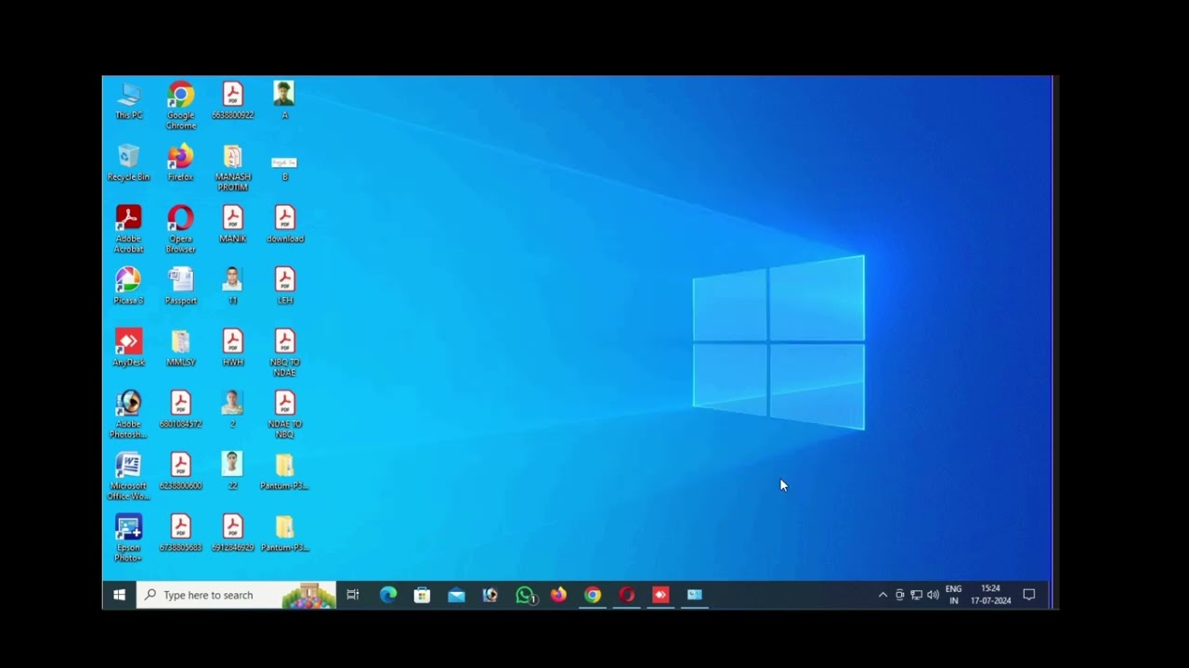This screenshot has height=668, width=1189.
Task: Select the MANIK PDF file
Action: pyautogui.click(x=233, y=225)
